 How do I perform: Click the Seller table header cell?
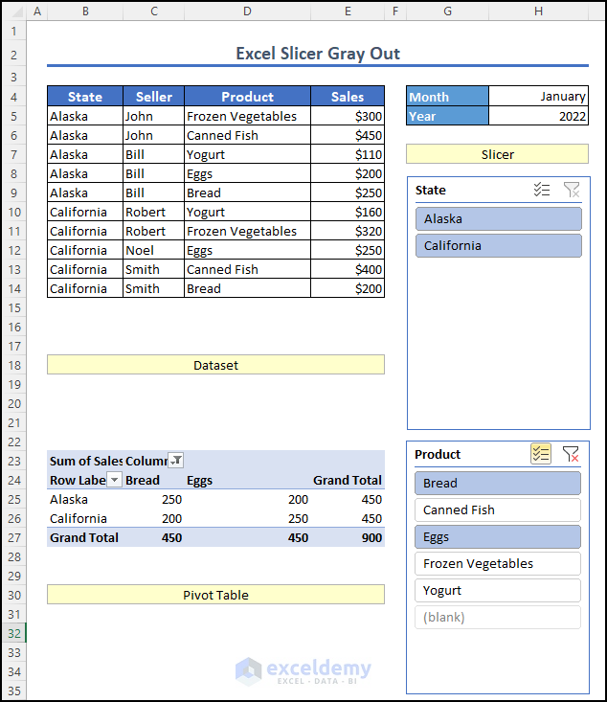pyautogui.click(x=153, y=97)
